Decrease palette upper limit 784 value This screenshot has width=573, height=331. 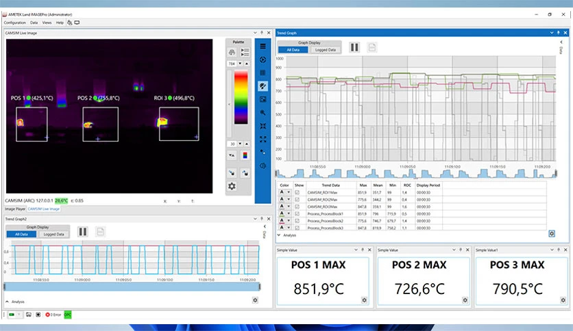point(240,64)
